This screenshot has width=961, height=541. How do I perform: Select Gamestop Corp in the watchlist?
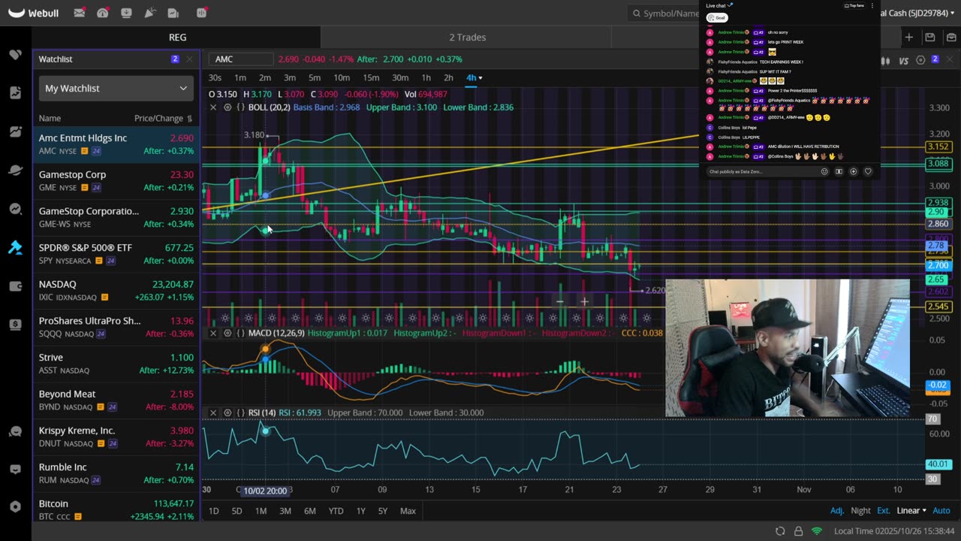[116, 180]
